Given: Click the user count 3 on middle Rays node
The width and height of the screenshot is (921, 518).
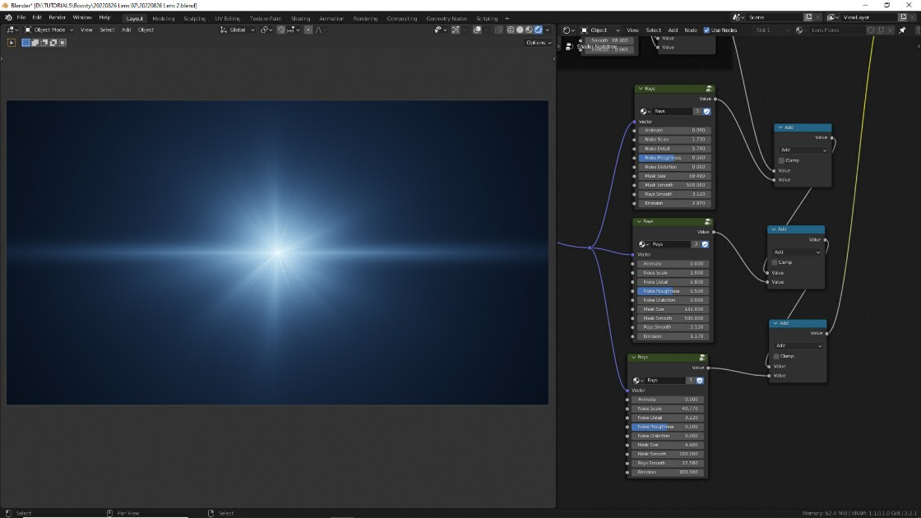Looking at the screenshot, I should click(696, 244).
